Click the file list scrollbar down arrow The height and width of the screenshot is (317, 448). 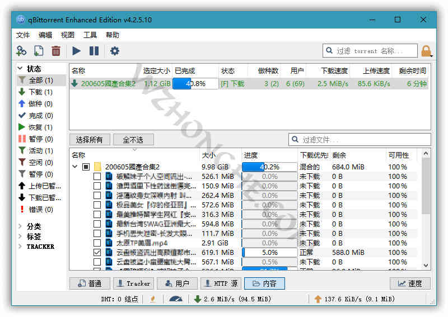[426, 266]
